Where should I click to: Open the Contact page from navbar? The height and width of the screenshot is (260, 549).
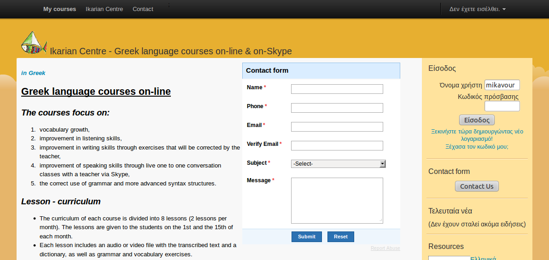[x=143, y=9]
